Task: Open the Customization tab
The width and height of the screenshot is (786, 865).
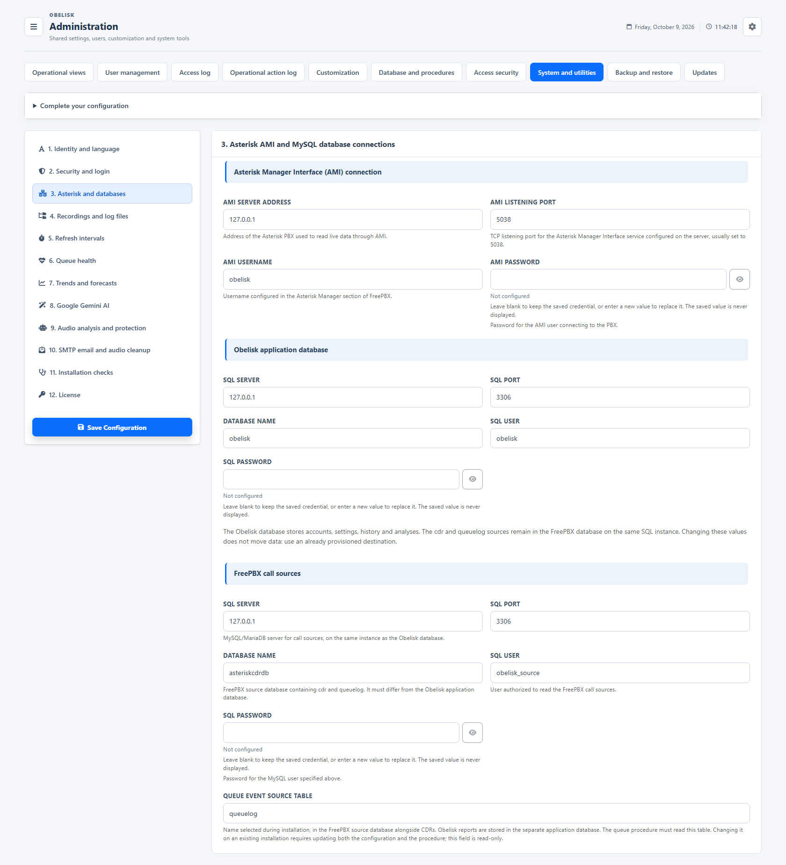Action: (x=338, y=73)
